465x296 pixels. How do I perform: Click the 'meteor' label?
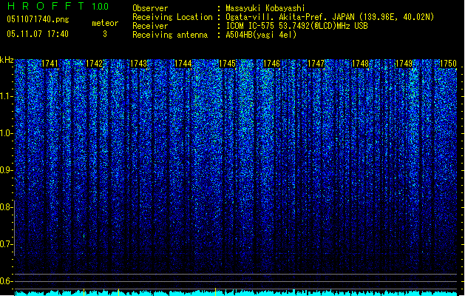coord(105,23)
